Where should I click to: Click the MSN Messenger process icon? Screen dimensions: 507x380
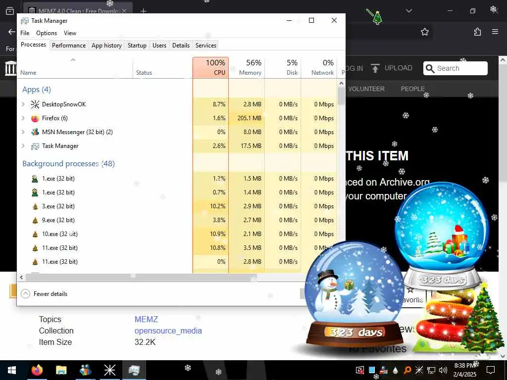[x=35, y=132]
